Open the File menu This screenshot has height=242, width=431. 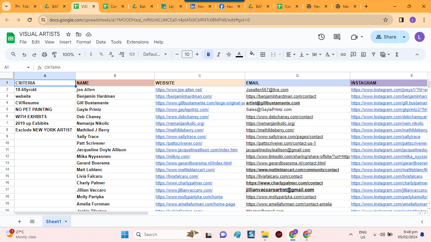tap(23, 42)
